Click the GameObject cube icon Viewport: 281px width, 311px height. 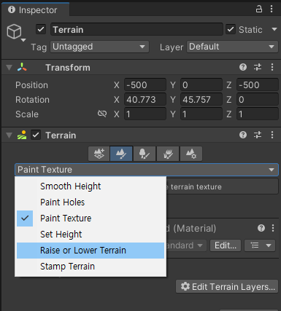point(14,31)
